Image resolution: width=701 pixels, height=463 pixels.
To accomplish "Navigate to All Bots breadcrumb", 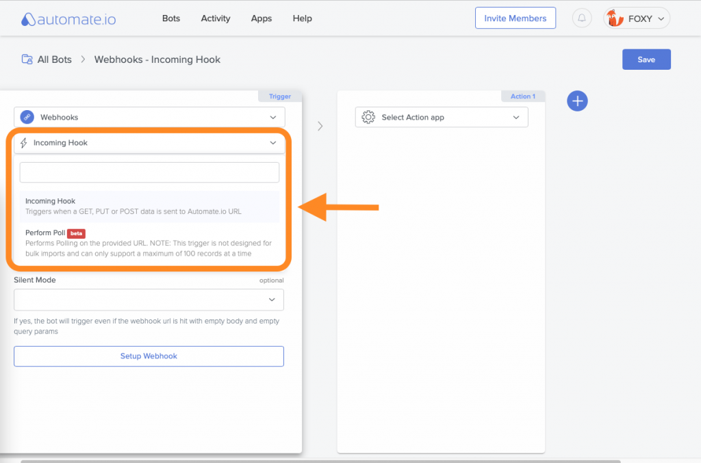I will coord(55,59).
